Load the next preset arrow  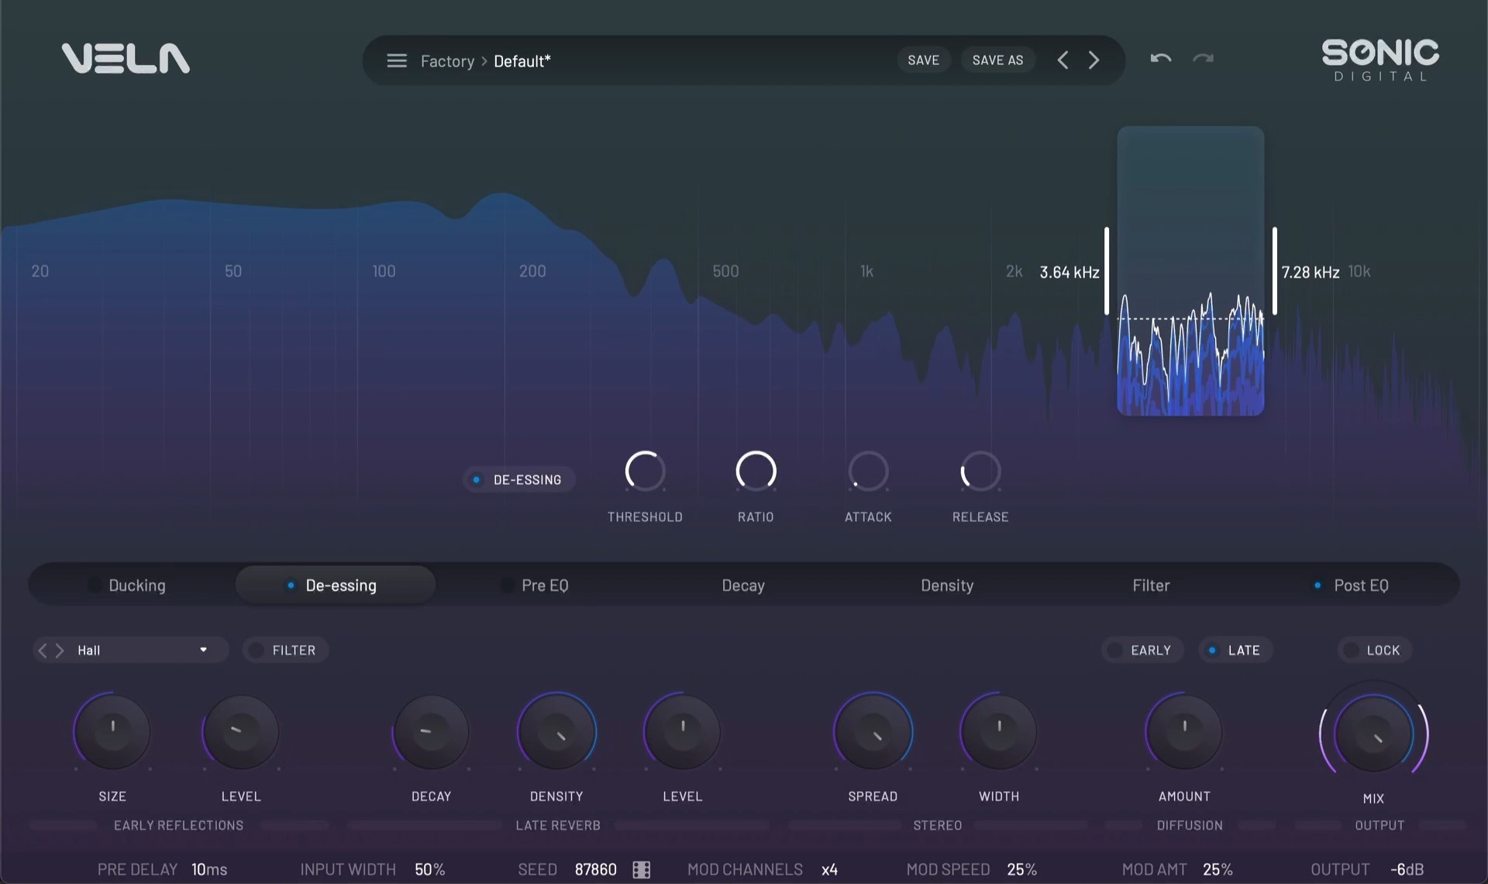pyautogui.click(x=1094, y=60)
